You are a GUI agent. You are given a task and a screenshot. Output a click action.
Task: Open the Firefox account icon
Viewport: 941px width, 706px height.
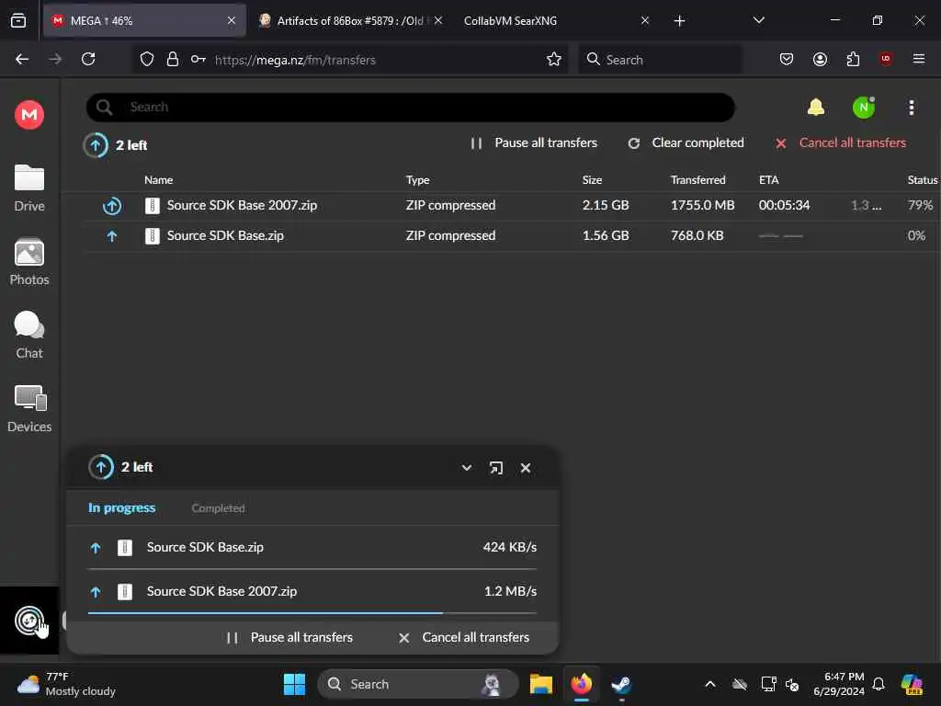coord(820,59)
